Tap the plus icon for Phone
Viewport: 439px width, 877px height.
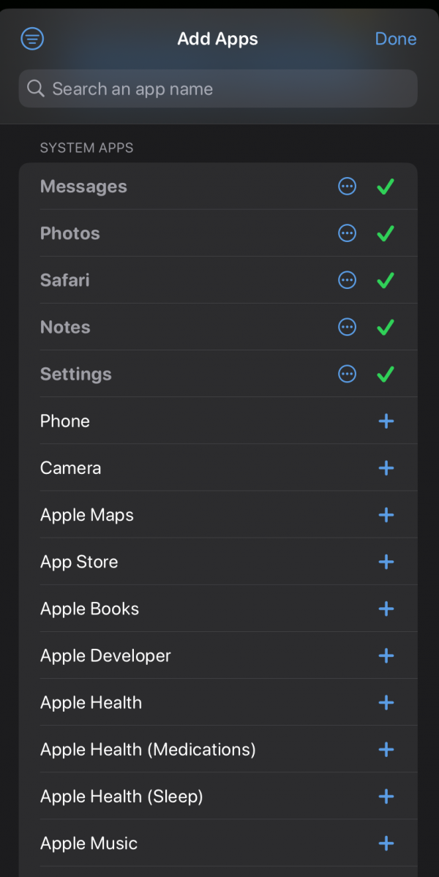point(386,421)
